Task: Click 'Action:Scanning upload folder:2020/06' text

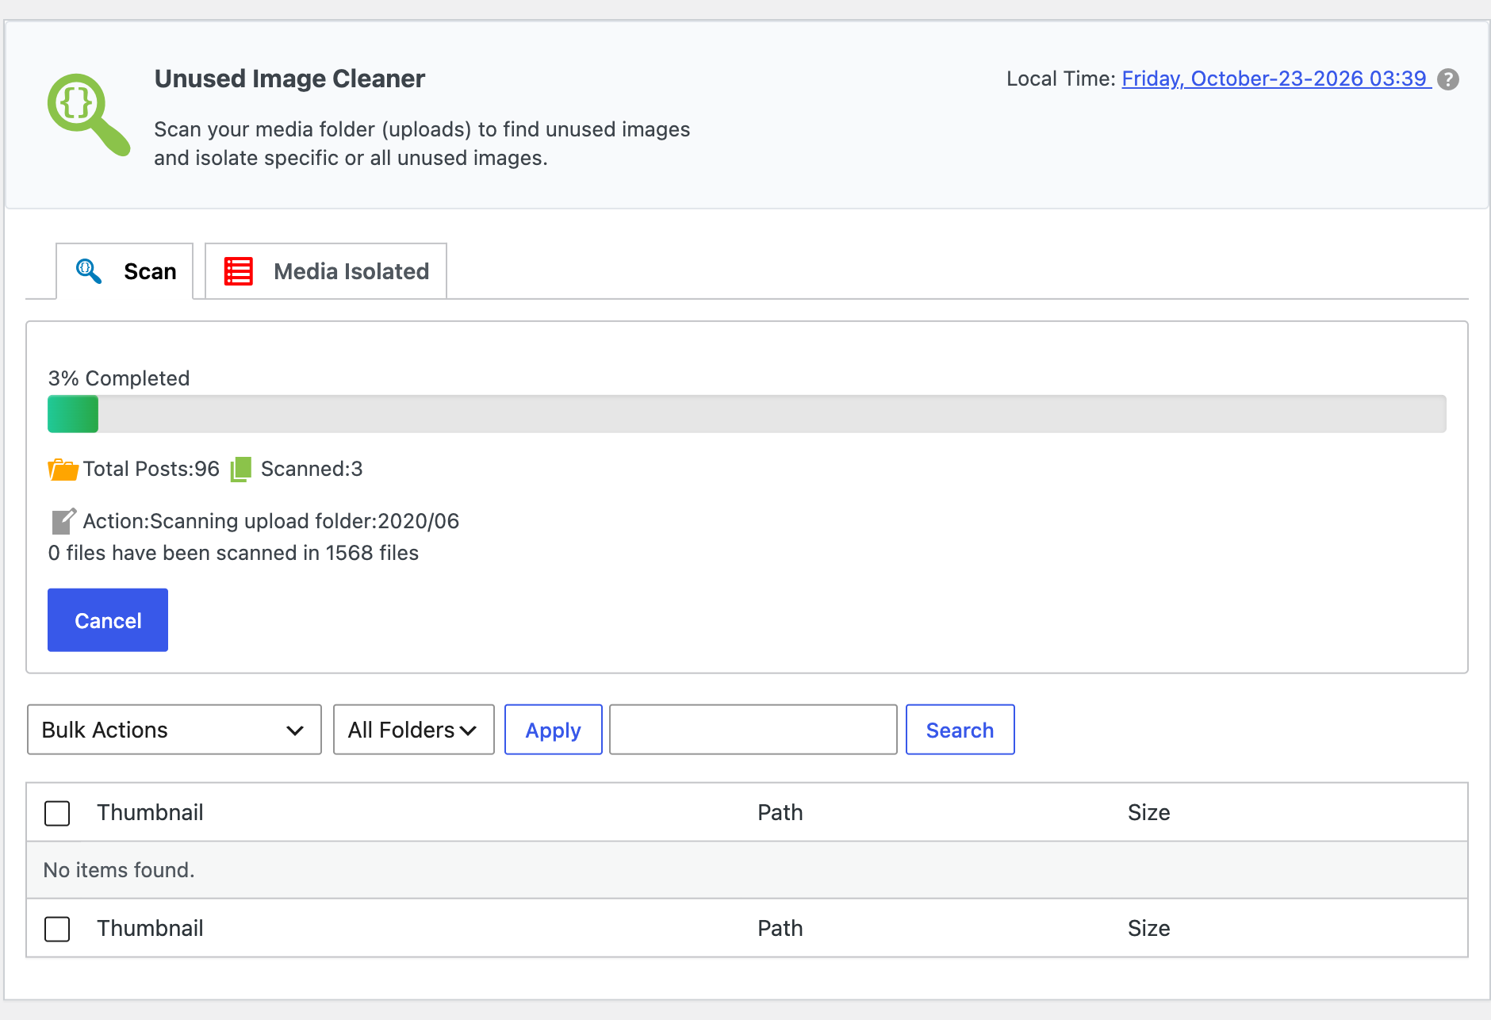Action: point(271,521)
